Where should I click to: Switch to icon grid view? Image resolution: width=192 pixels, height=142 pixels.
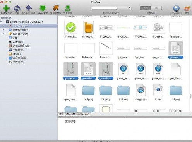[146, 8]
